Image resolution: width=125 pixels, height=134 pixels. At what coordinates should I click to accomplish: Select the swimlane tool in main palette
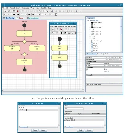coord(56,15)
